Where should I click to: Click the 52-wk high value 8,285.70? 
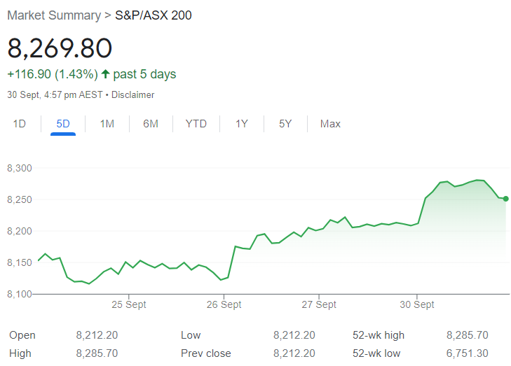(468, 335)
